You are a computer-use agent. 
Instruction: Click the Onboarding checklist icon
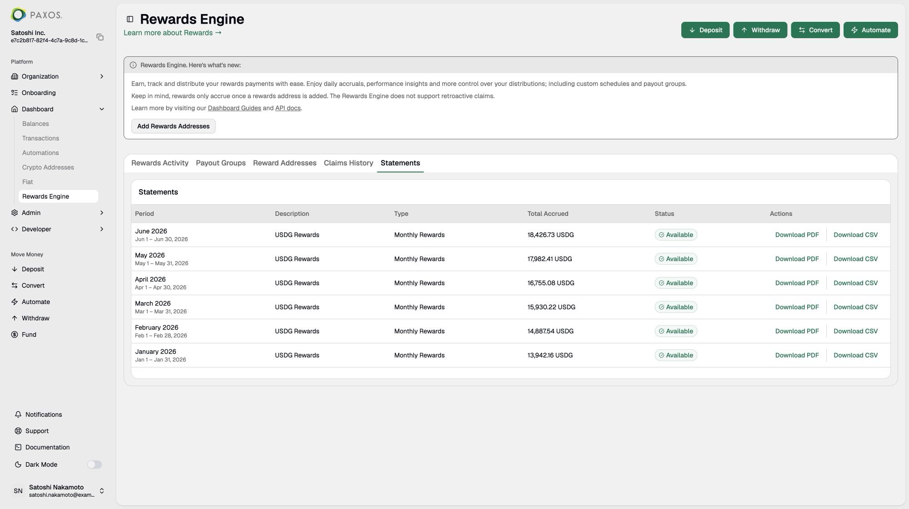coord(15,93)
